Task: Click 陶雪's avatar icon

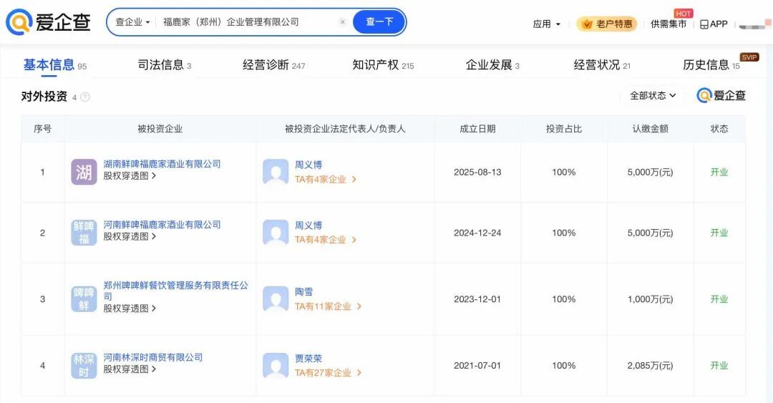Action: point(276,299)
